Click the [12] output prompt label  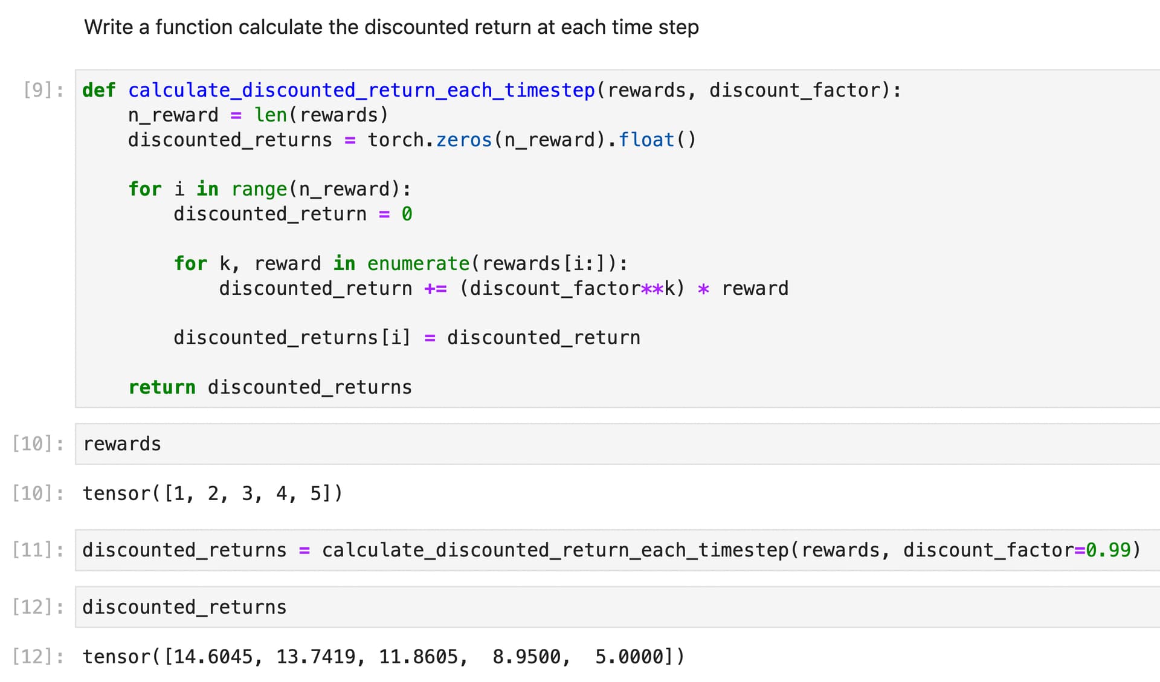(37, 656)
